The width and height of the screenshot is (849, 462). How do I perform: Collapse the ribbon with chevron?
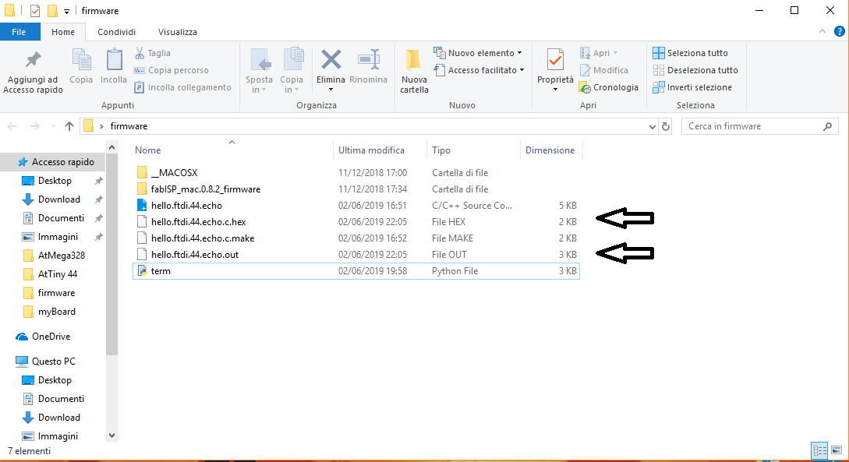[822, 31]
